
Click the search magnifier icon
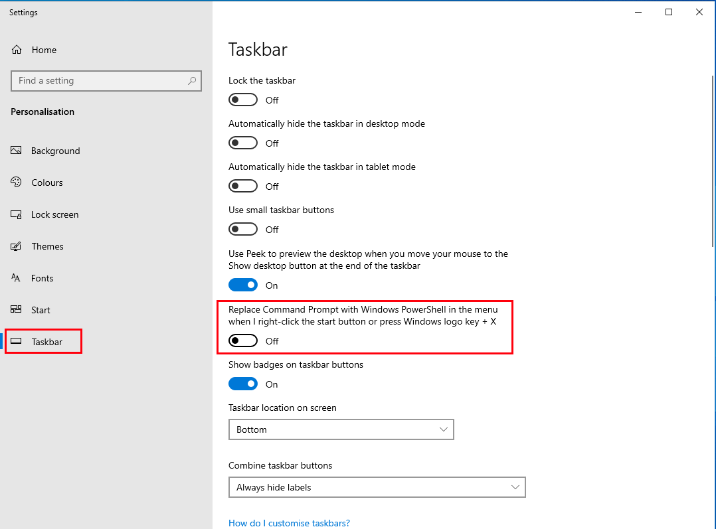point(192,81)
